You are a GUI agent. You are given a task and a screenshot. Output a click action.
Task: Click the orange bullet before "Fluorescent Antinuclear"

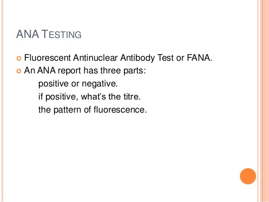tap(19, 58)
